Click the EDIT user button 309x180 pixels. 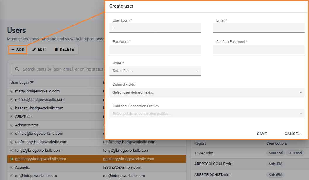[x=39, y=49]
